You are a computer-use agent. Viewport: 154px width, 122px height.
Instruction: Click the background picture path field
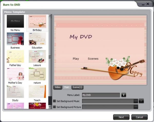pyautogui.click(x=108, y=107)
